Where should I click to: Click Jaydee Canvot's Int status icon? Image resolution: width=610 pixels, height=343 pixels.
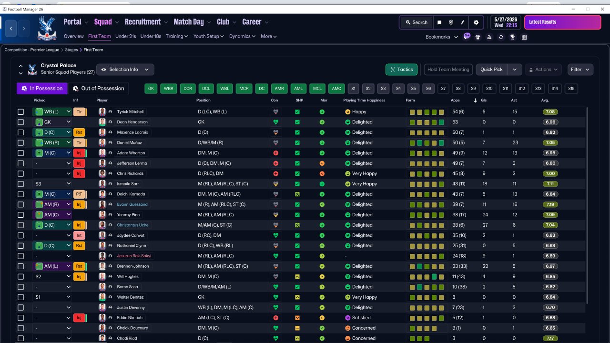(80, 235)
